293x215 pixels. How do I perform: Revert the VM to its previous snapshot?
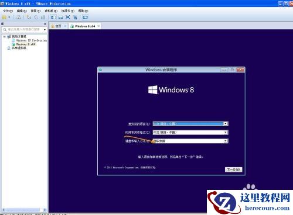coord(36,18)
